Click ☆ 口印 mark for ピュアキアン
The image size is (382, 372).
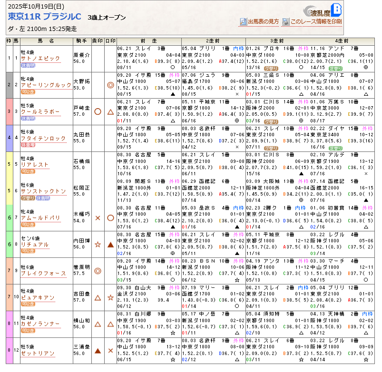coord(111,298)
